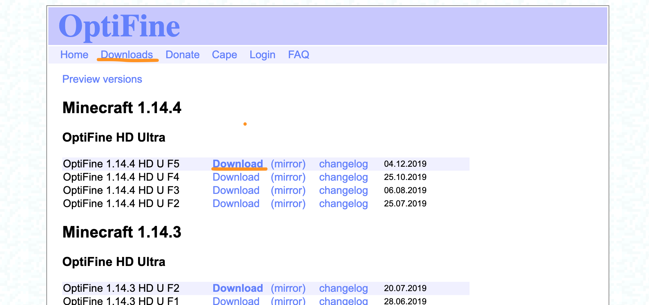
Task: Open mirror link for 1.14.4 F4
Action: (x=288, y=177)
